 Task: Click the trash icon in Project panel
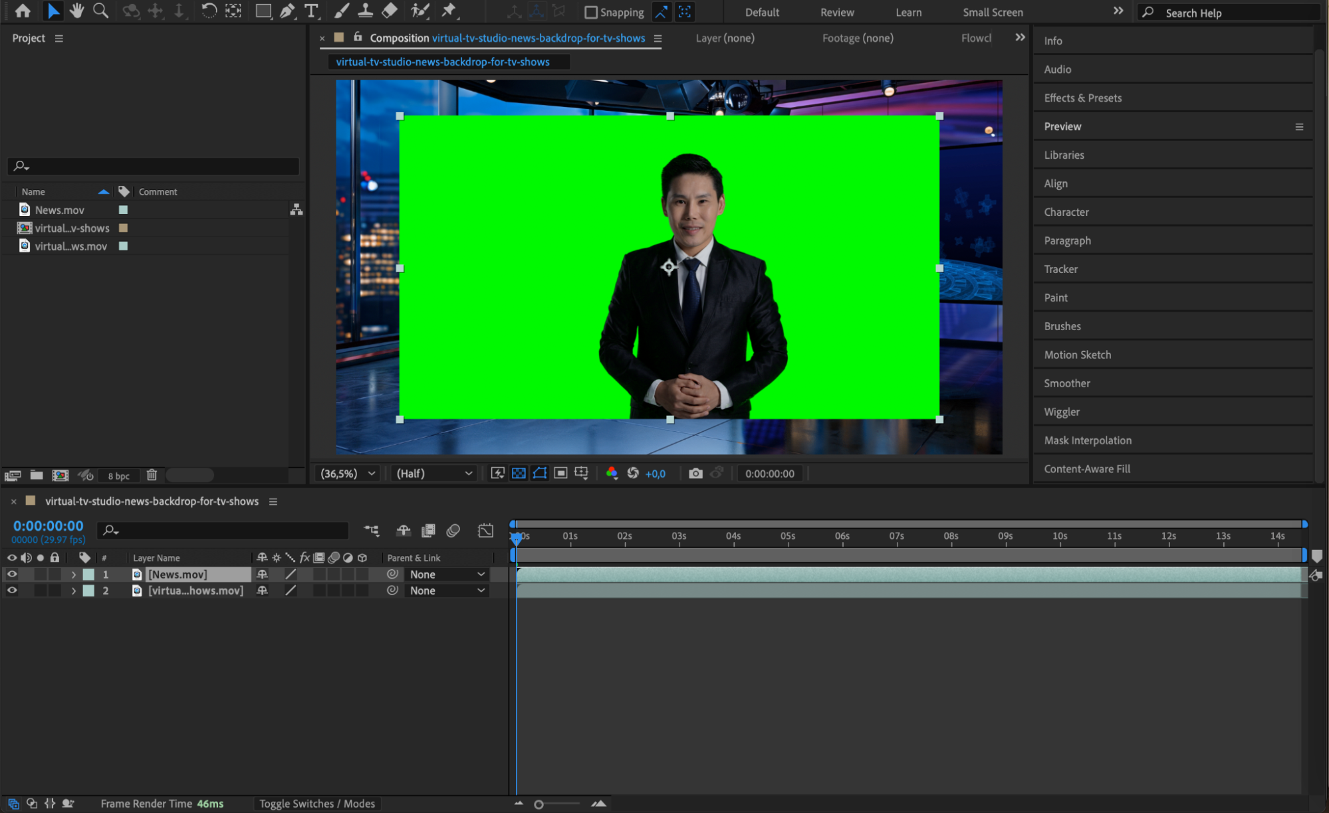[152, 475]
